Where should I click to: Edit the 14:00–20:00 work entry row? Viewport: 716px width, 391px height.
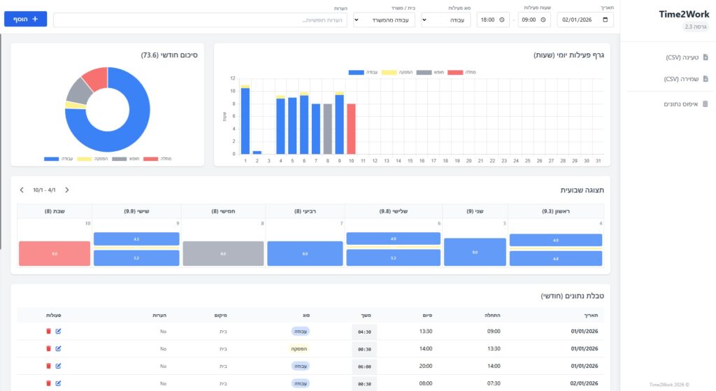pyautogui.click(x=58, y=366)
